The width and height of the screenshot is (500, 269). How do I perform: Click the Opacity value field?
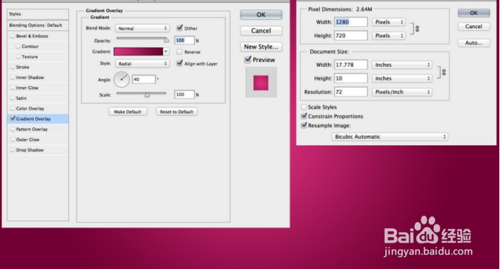(184, 40)
